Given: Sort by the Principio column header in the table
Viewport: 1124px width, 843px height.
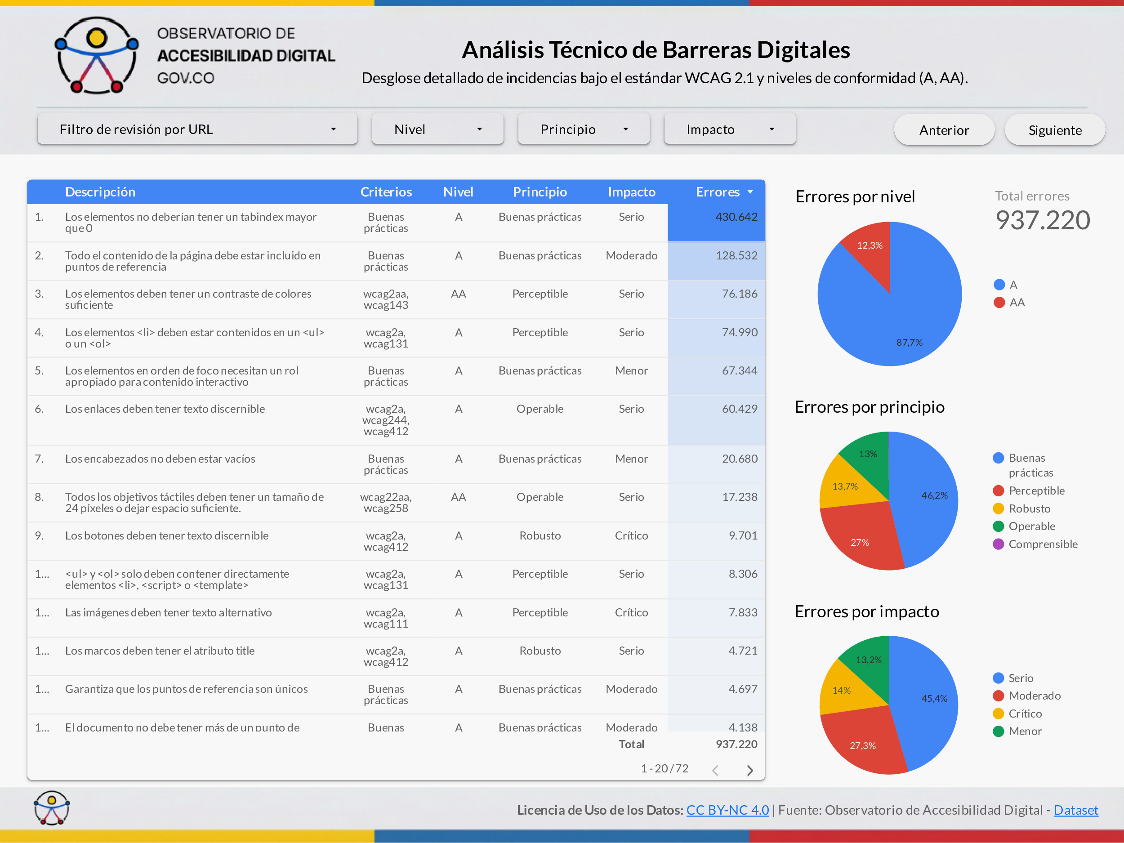Looking at the screenshot, I should tap(540, 192).
